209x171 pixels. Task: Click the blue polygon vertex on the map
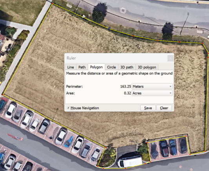109,29
